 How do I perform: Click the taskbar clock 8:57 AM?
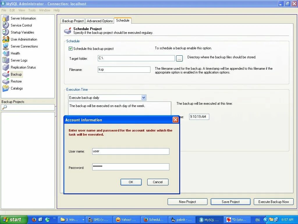(x=287, y=220)
